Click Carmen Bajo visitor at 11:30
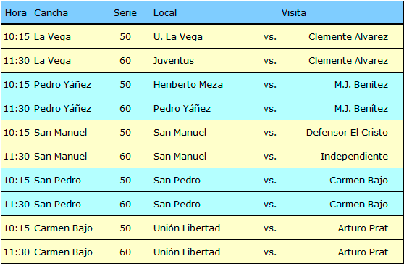This screenshot has height=264, width=404. (x=358, y=204)
